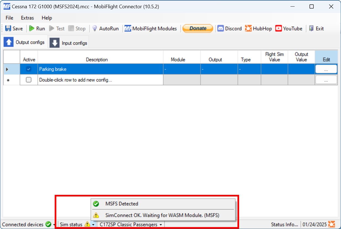Open the Discord link
Screen dimensions: 341x229
coord(229,28)
